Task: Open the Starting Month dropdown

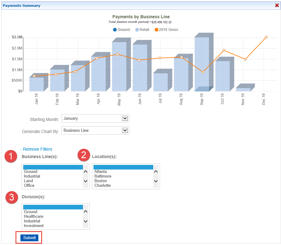Action: tap(95, 118)
